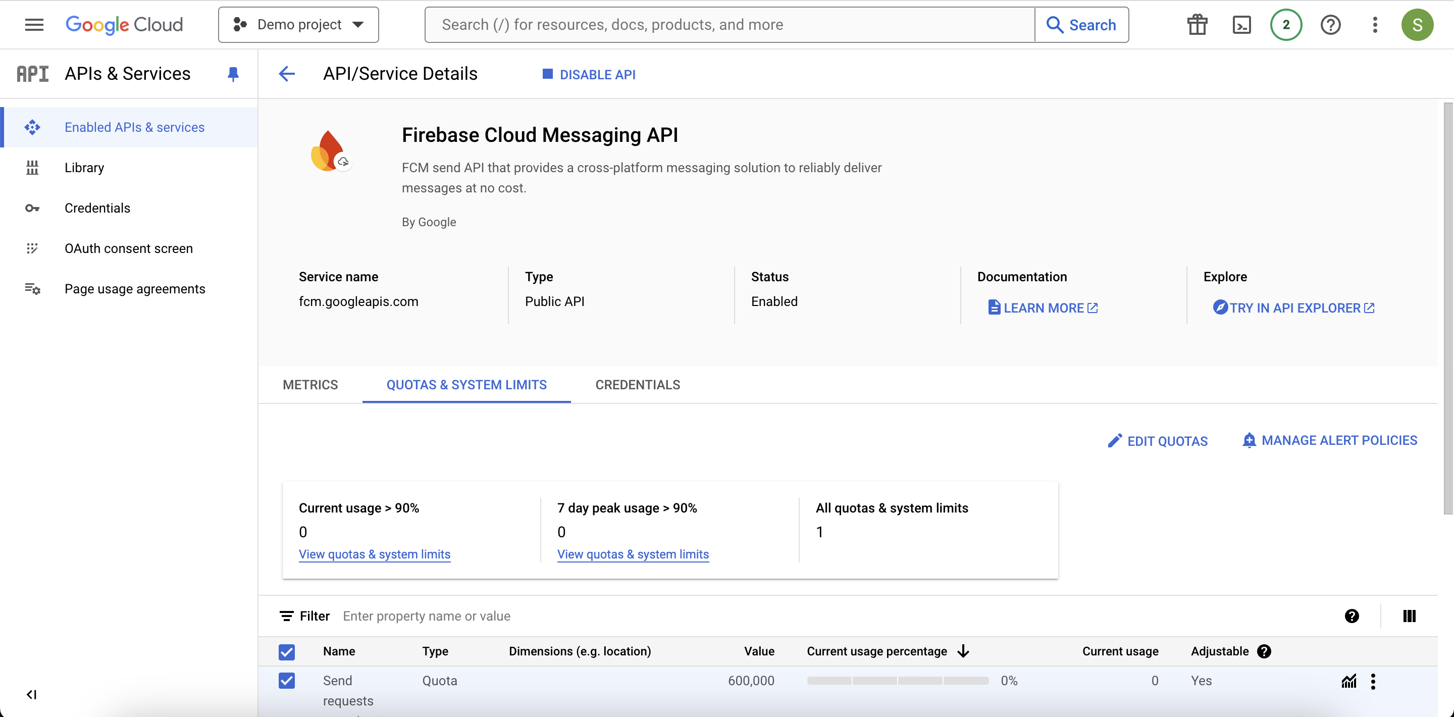The width and height of the screenshot is (1454, 717).
Task: Open Page usage agreements in sidebar
Action: (x=129, y=288)
